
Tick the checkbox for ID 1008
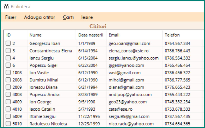point(8,73)
